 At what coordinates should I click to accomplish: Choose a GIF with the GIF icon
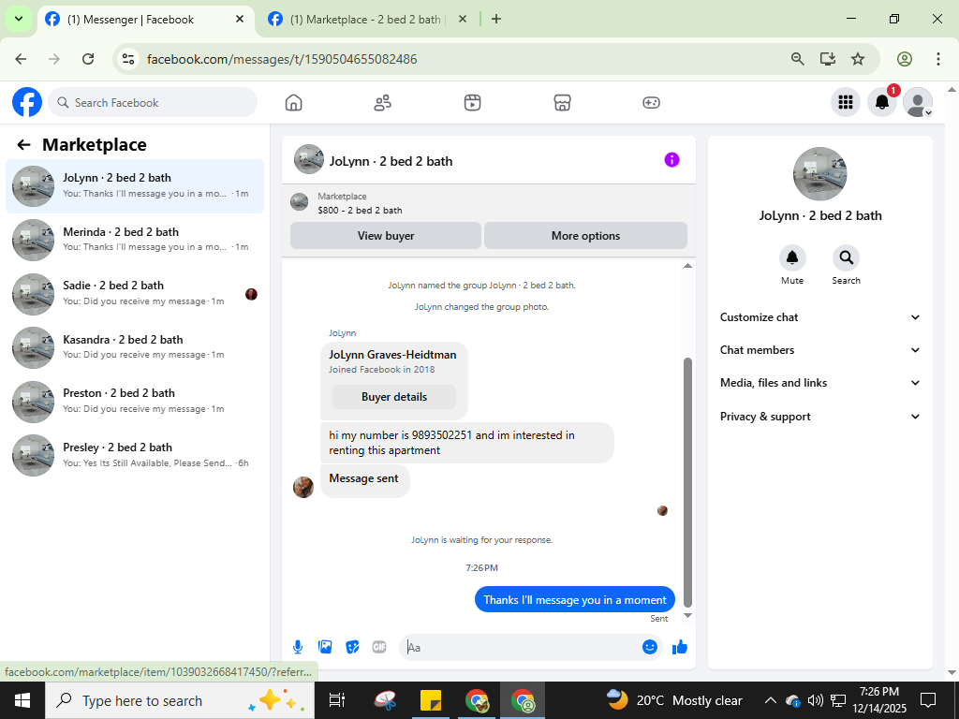click(379, 647)
